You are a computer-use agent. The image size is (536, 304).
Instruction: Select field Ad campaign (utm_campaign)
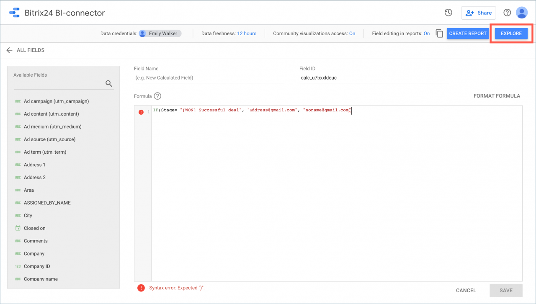[x=56, y=101]
